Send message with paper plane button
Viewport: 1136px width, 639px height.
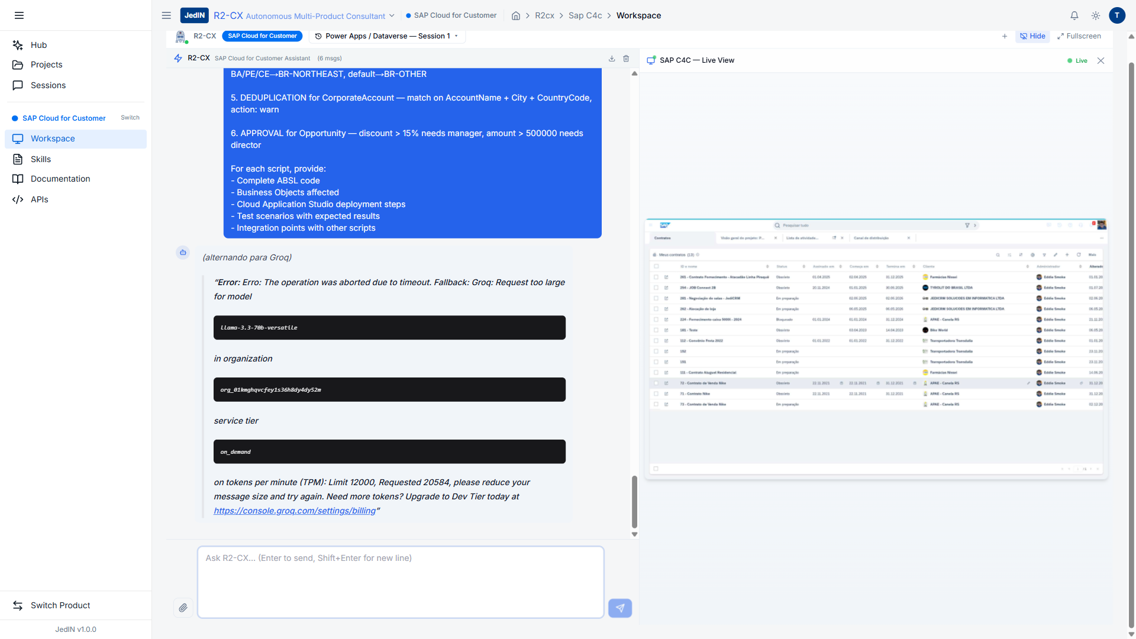click(619, 608)
